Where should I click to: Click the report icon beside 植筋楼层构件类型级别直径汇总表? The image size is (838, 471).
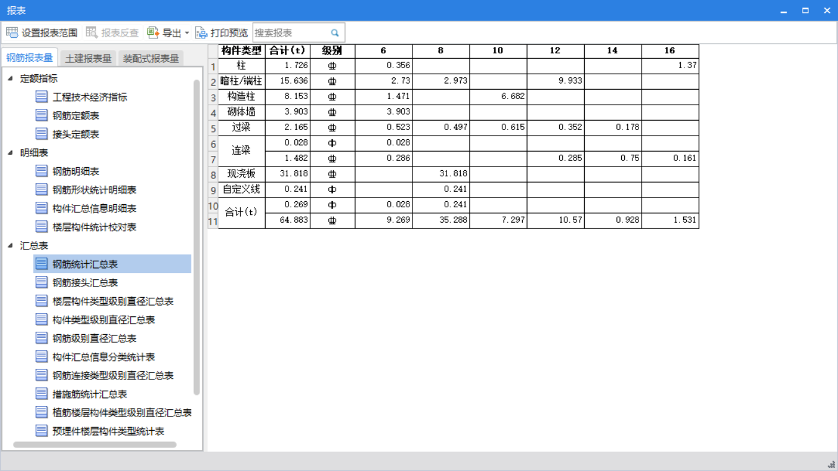[41, 412]
